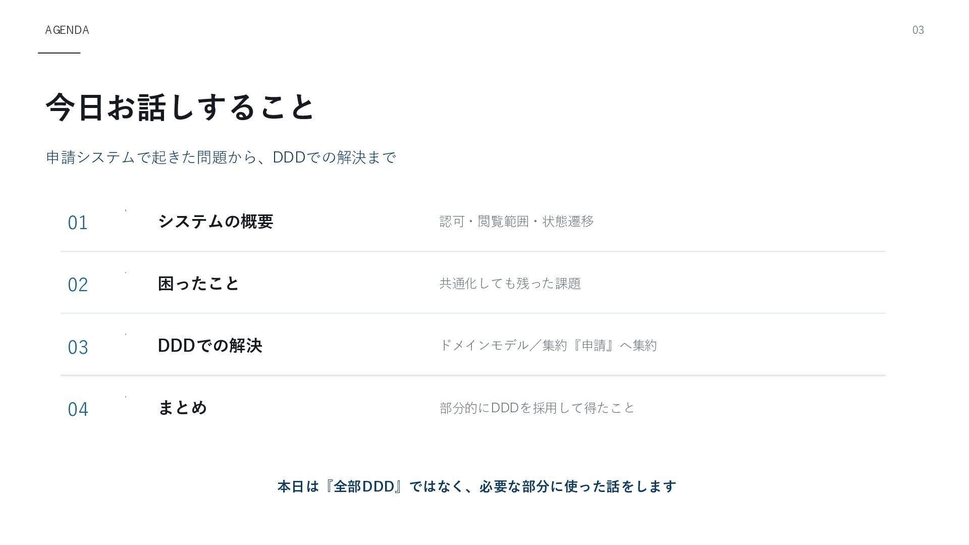Click the divider line below DDDでの解決 row
The image size is (969, 545).
click(473, 375)
